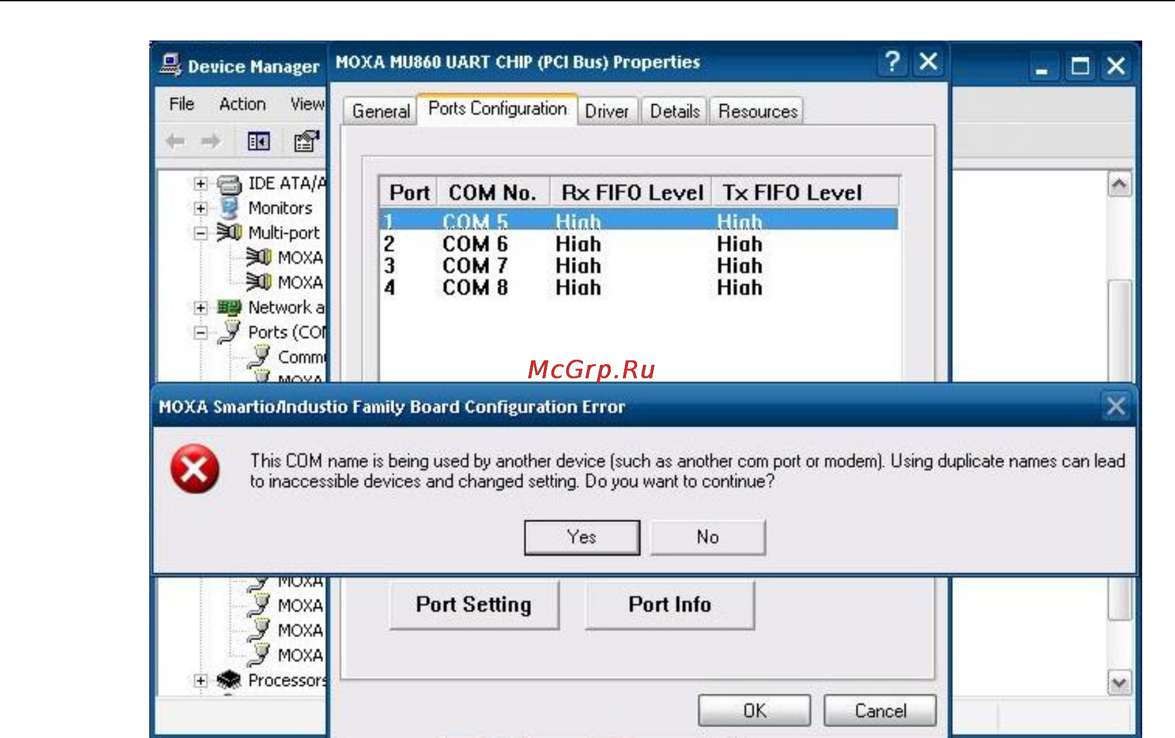This screenshot has height=738, width=1175.
Task: Select port 1 row COM 5
Action: point(638,221)
